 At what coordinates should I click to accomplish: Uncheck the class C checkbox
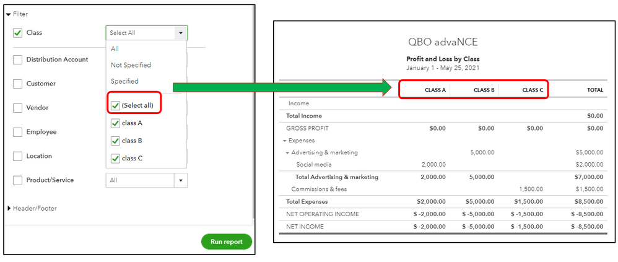(x=116, y=158)
